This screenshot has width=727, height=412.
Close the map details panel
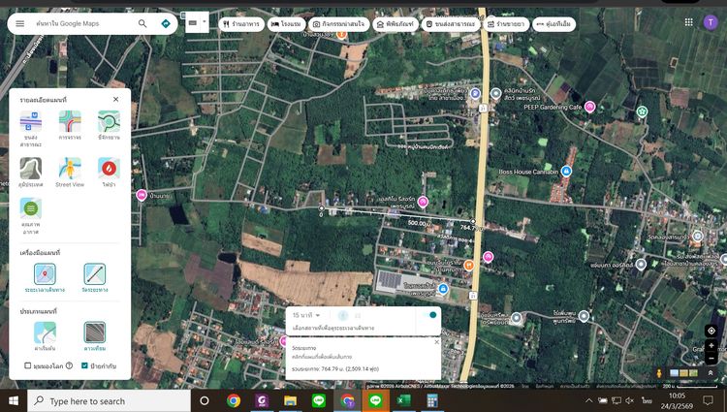coord(115,99)
